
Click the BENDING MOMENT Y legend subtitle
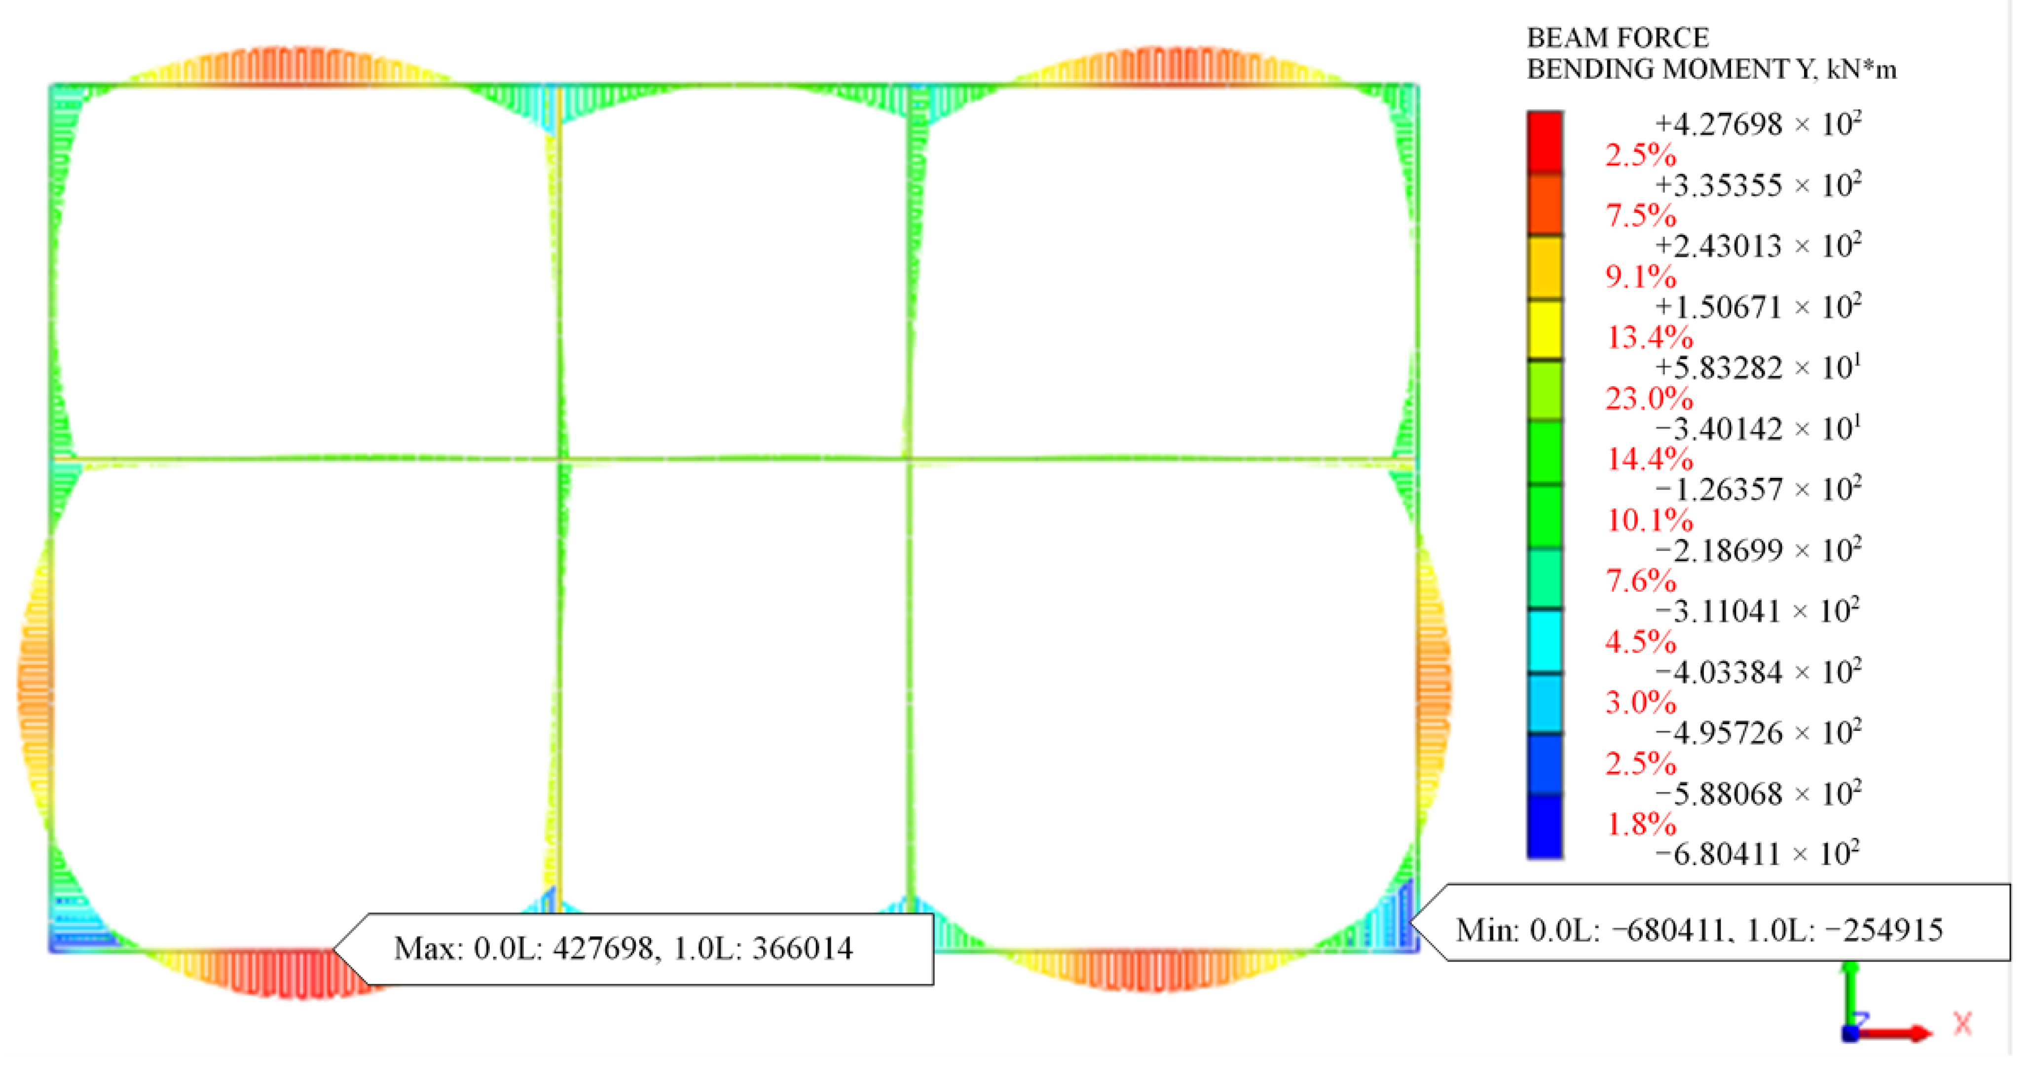[x=1712, y=70]
